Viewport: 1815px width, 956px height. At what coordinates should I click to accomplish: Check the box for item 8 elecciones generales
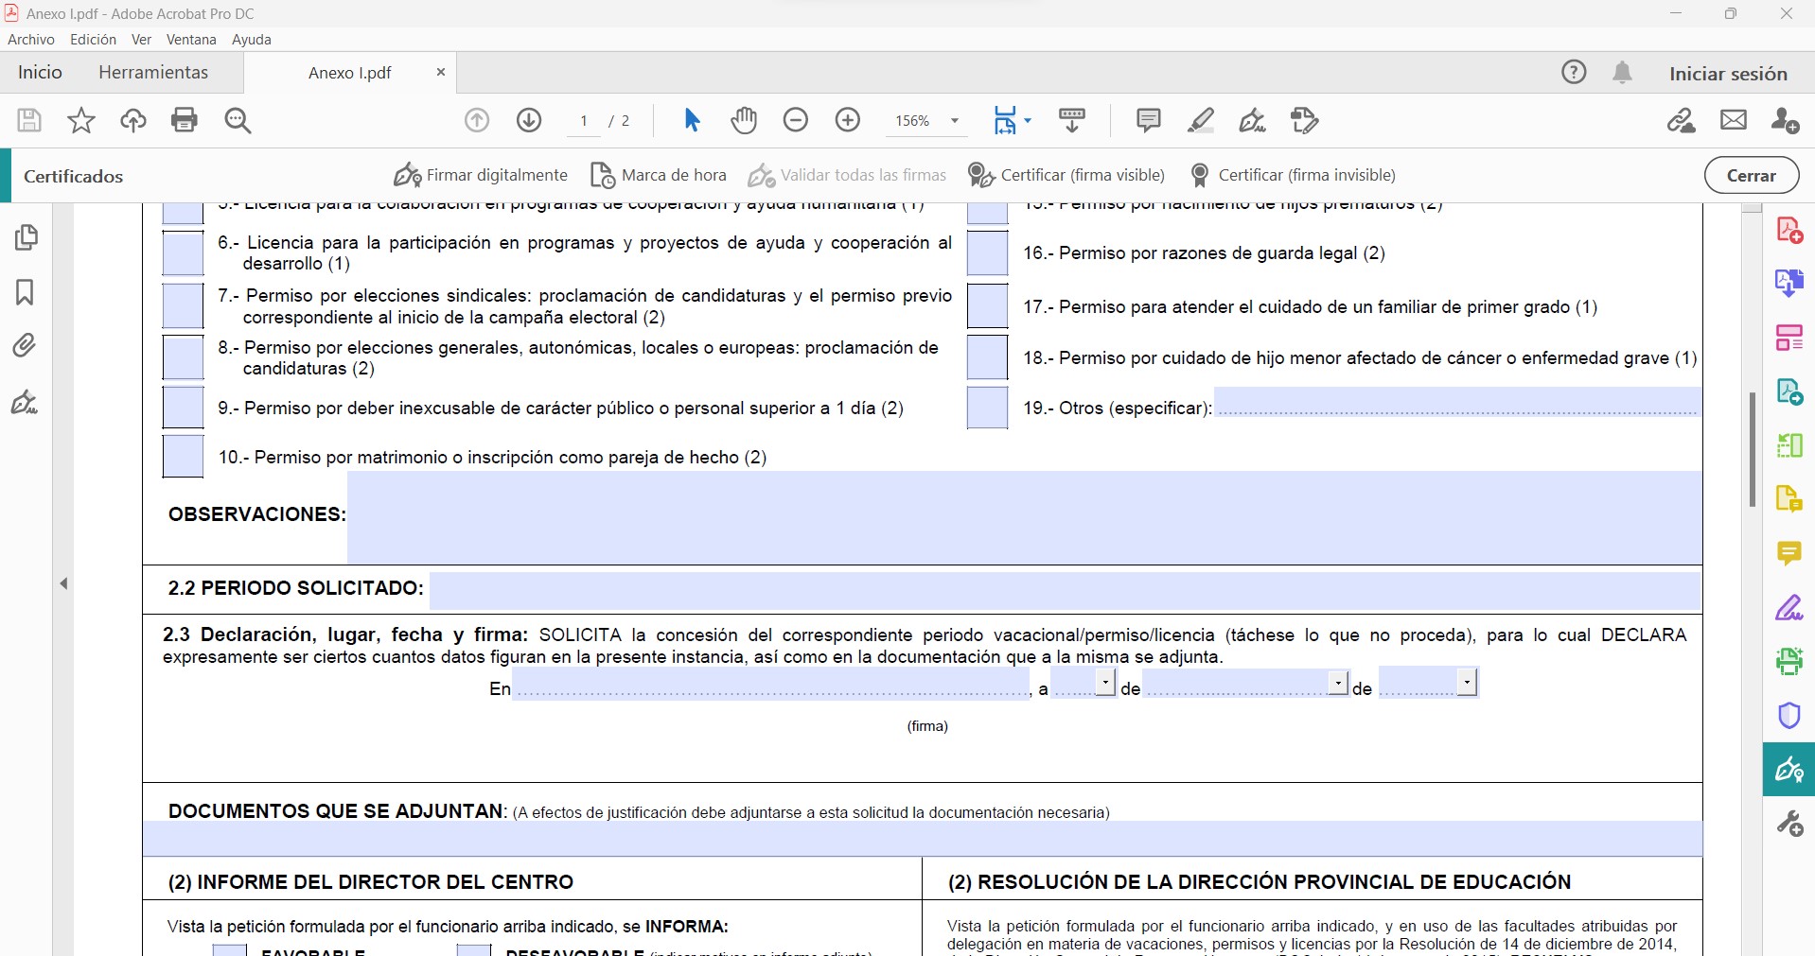[x=183, y=357]
